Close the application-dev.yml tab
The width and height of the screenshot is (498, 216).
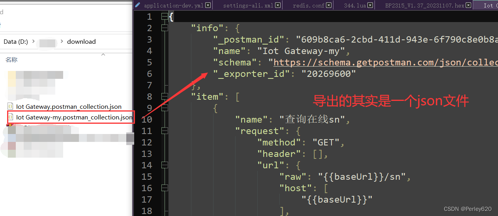(208, 6)
